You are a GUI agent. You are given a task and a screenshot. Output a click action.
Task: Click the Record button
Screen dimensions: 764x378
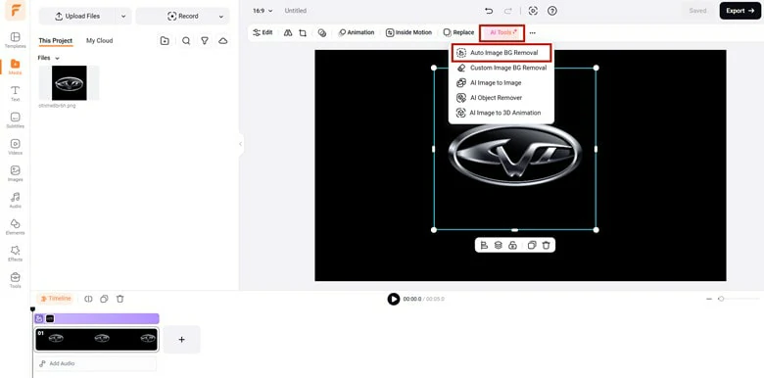(x=183, y=16)
